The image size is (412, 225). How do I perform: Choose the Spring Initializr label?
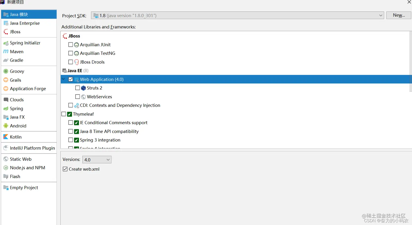pos(25,43)
